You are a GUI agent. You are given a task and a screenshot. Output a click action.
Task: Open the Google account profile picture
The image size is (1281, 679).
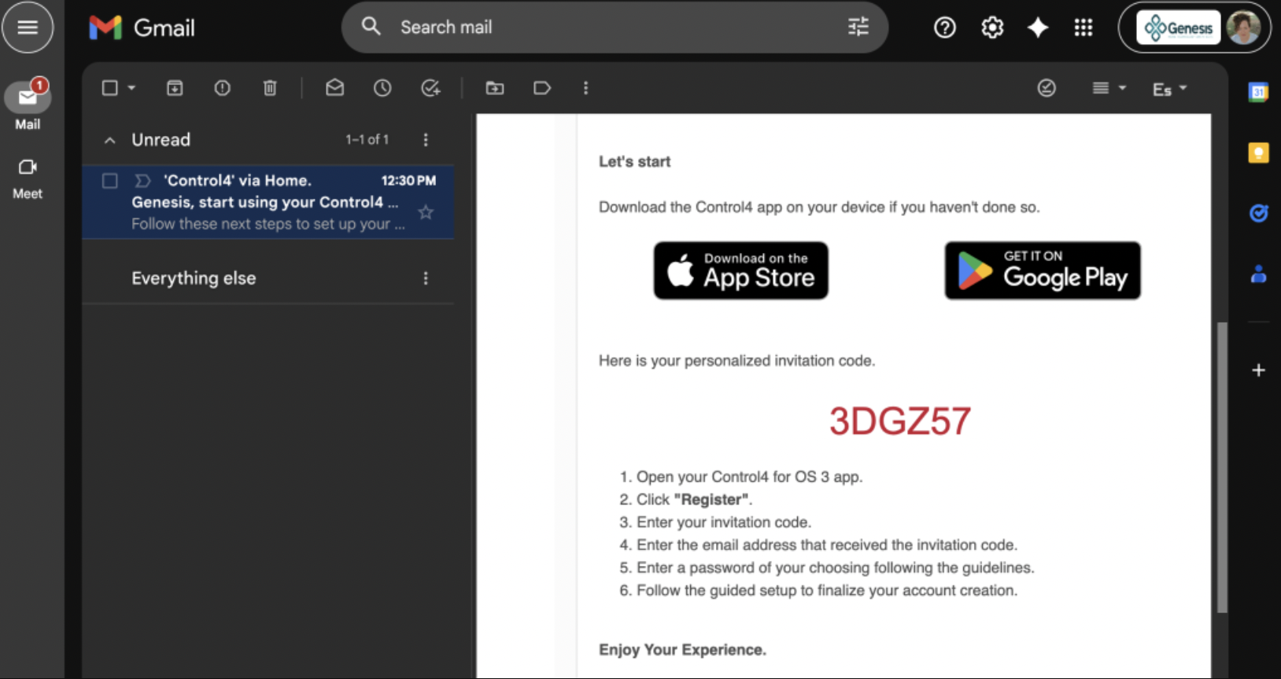(x=1243, y=28)
